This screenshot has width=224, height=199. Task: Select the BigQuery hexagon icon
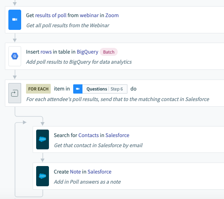click(15, 56)
